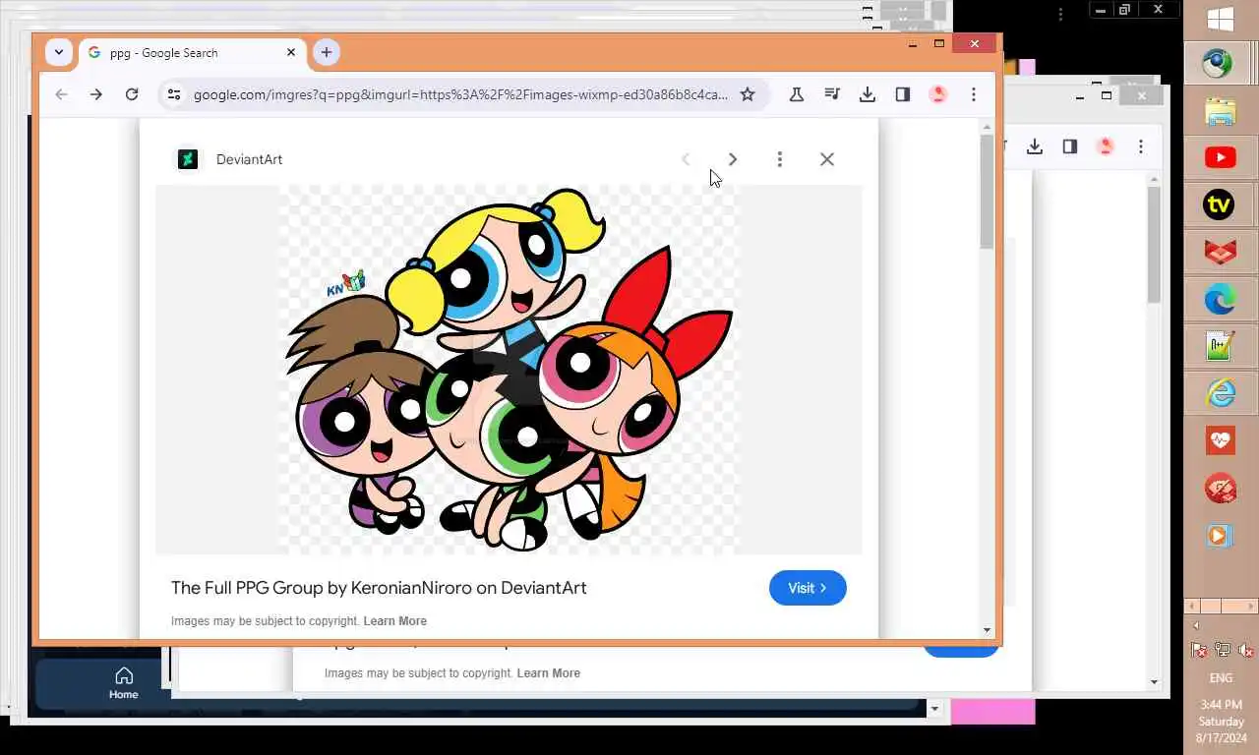The image size is (1259, 755).
Task: Select the ppg - Google Search tab
Action: pyautogui.click(x=192, y=53)
